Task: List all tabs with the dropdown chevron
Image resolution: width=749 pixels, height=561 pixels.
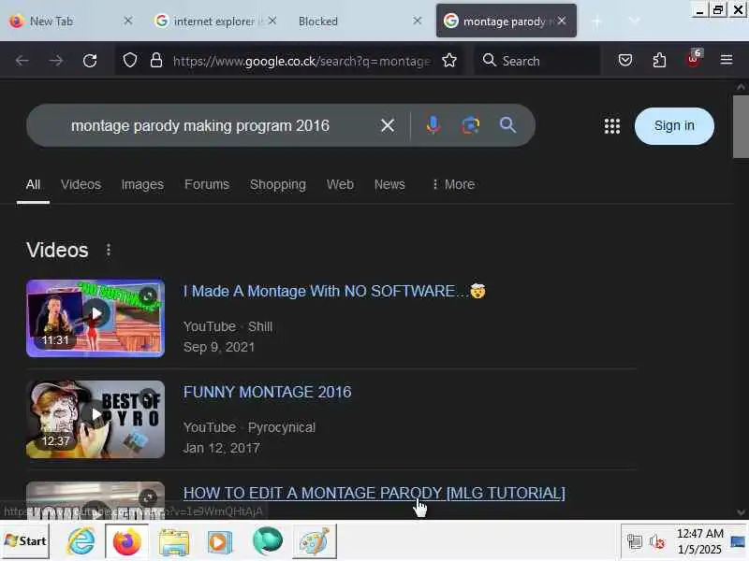Action: click(x=635, y=21)
